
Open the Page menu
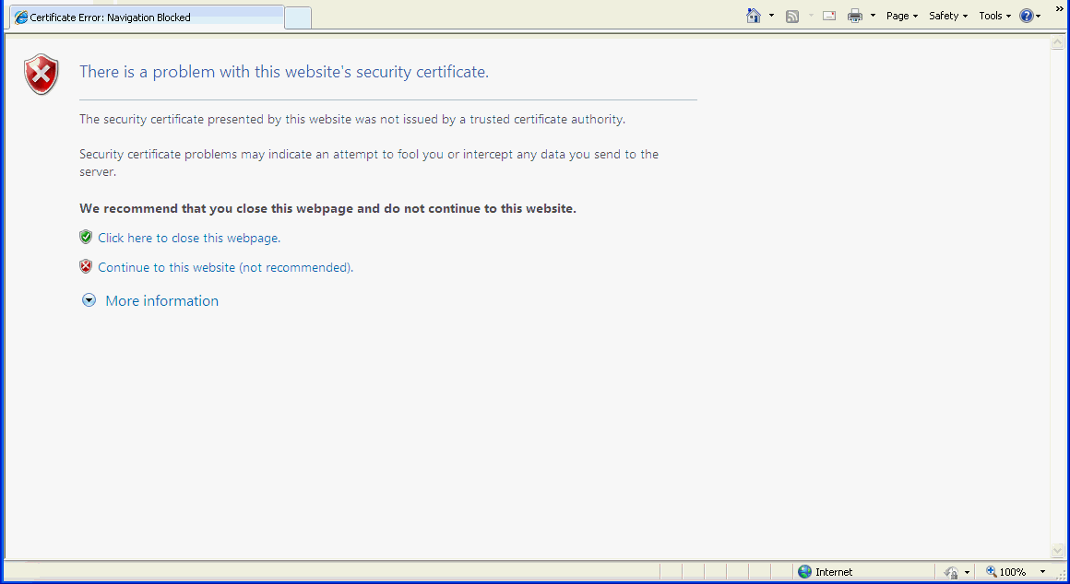click(x=901, y=16)
